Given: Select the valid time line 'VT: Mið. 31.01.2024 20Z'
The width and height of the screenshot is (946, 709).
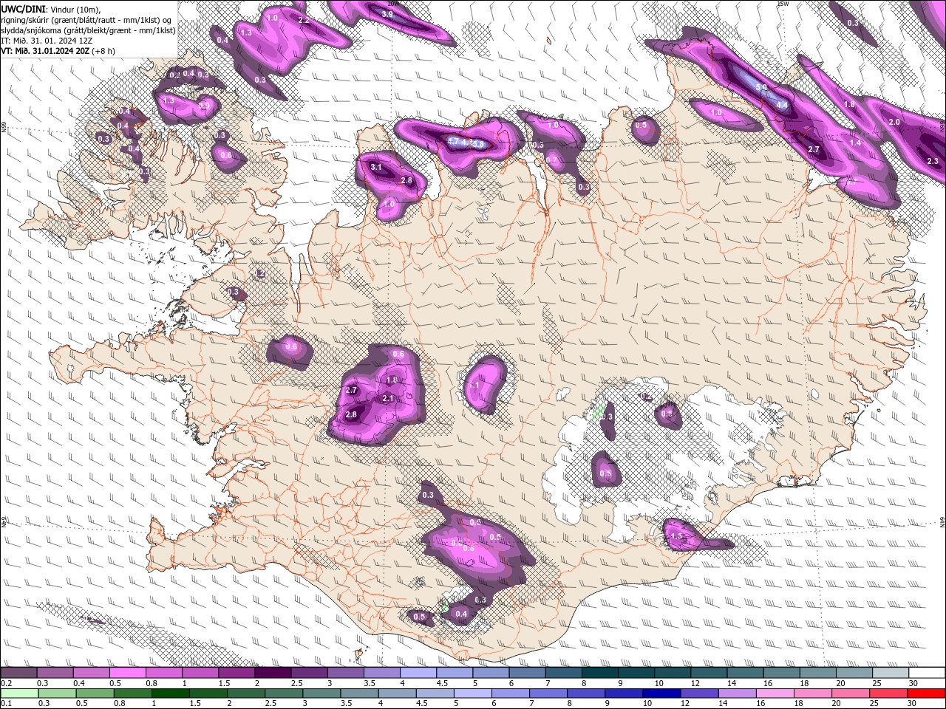Looking at the screenshot, I should click(x=45, y=51).
